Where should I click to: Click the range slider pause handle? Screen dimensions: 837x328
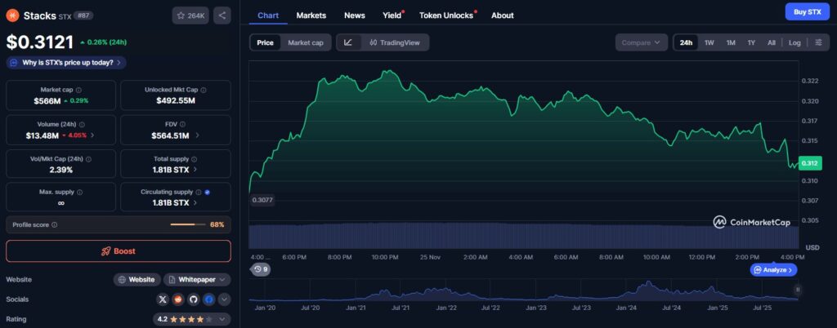pos(798,290)
